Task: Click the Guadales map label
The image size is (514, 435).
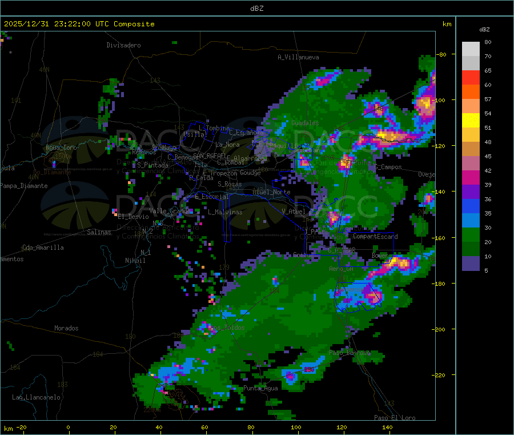Action: [305, 123]
